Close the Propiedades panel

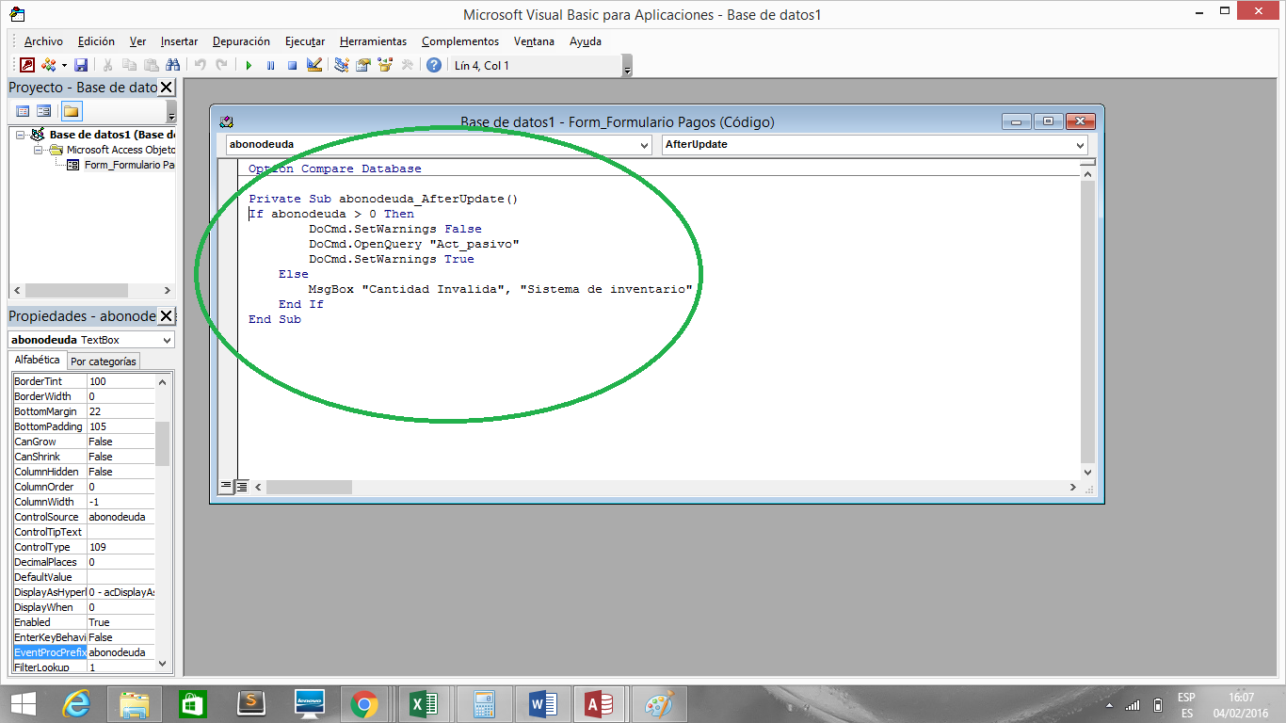(x=166, y=316)
